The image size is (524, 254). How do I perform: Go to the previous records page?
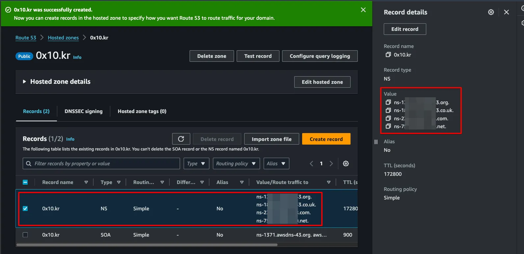click(x=311, y=164)
